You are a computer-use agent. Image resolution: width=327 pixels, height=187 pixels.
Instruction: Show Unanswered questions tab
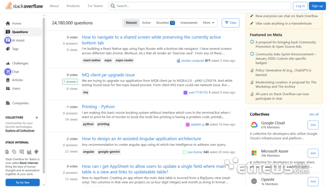[x=189, y=22]
